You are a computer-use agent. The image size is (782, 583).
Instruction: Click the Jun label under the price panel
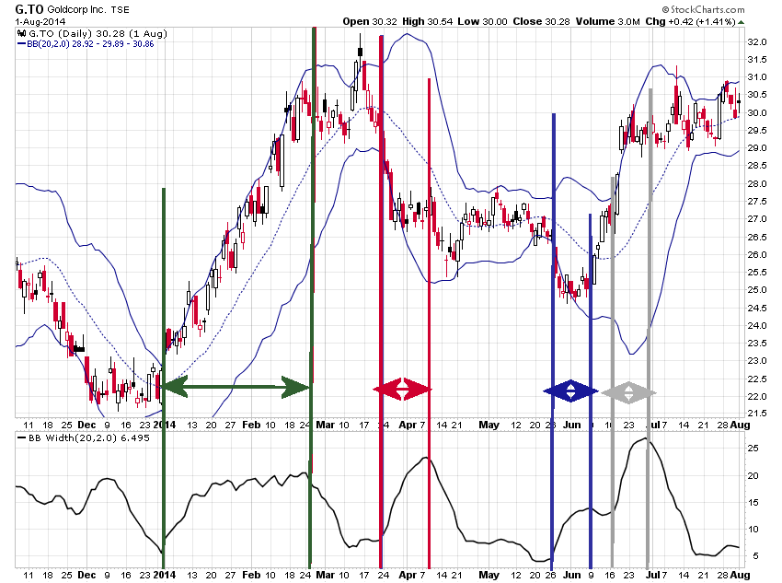[x=572, y=425]
